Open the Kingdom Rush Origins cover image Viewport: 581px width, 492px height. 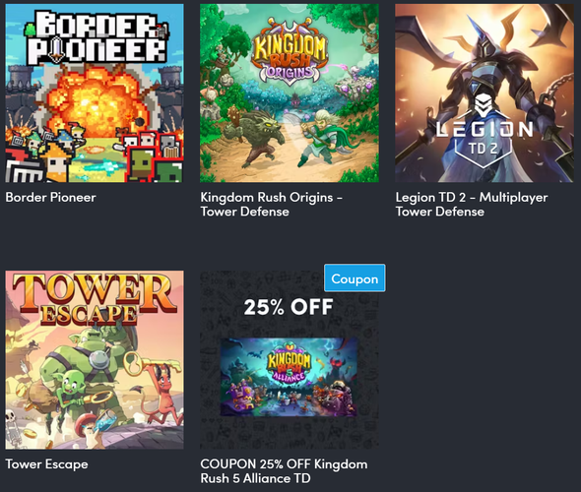tap(290, 92)
